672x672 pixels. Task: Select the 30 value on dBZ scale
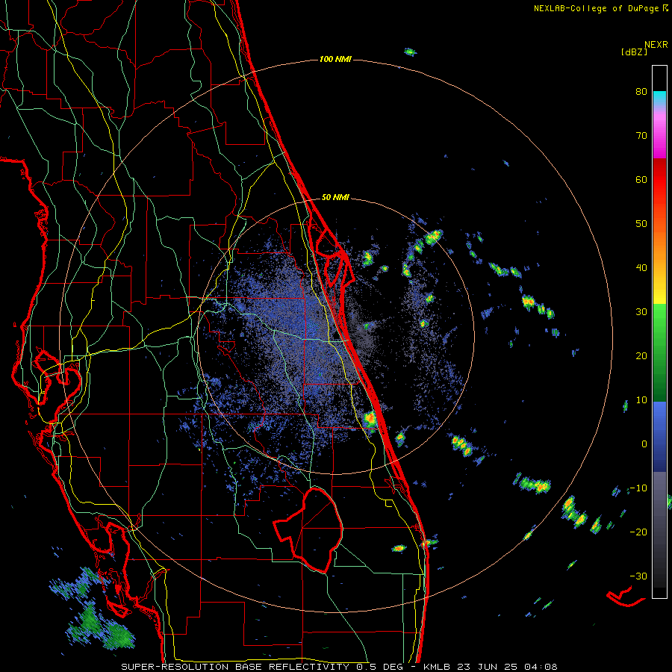tap(641, 312)
